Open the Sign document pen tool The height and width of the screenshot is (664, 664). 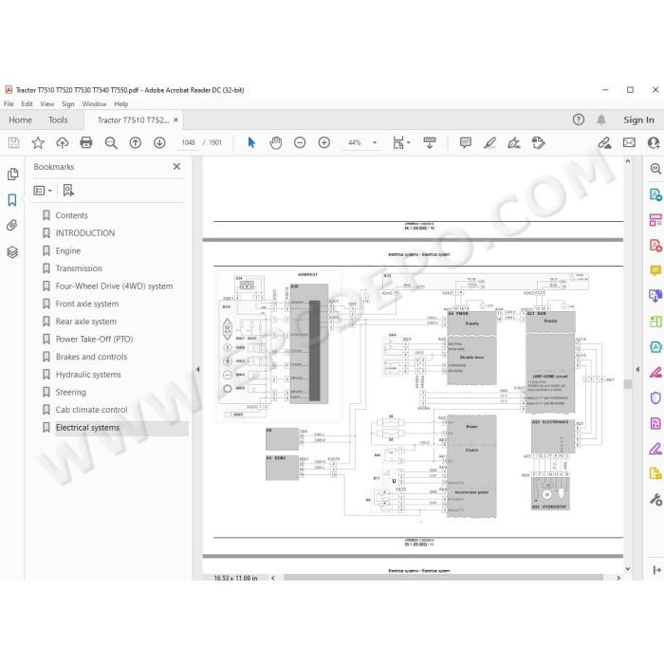point(514,142)
